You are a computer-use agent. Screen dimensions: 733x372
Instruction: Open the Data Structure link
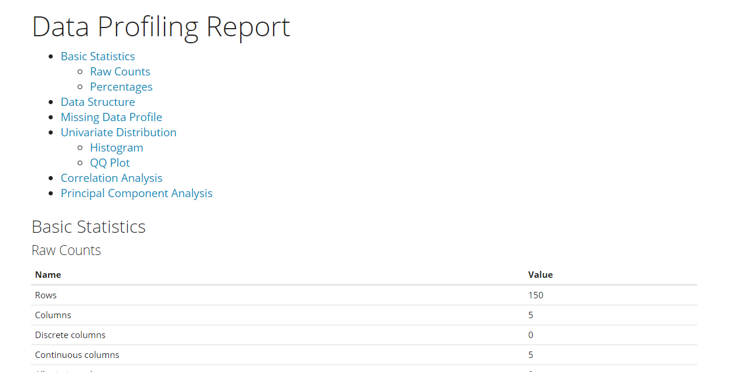pos(98,102)
